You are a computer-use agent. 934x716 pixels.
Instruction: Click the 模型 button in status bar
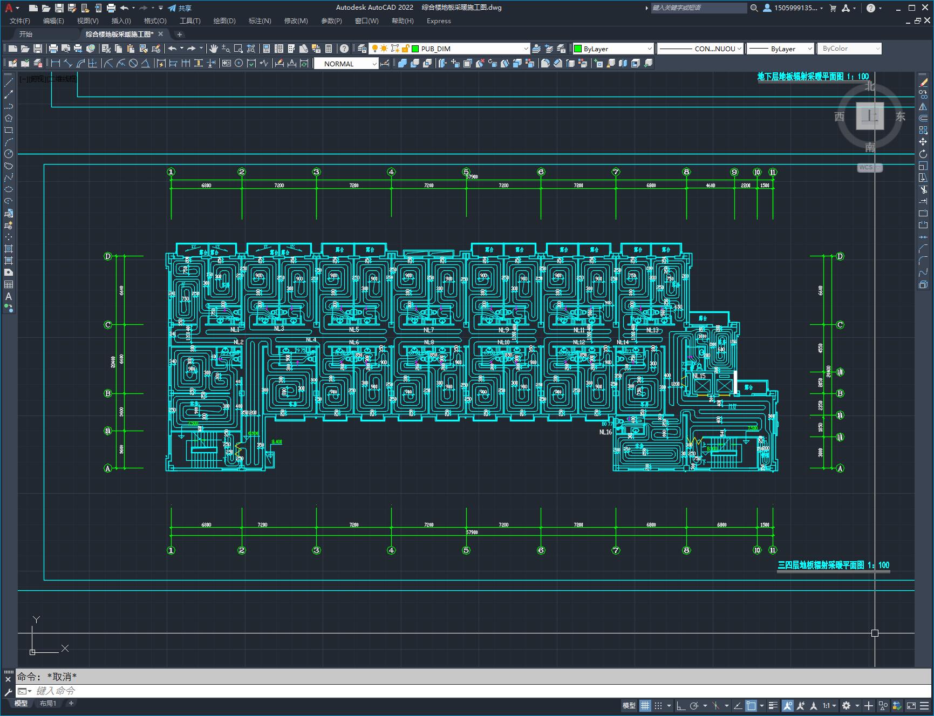coord(629,705)
